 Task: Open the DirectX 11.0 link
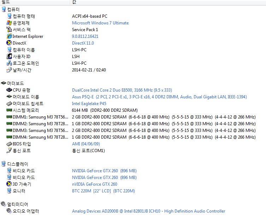[x=83, y=43]
